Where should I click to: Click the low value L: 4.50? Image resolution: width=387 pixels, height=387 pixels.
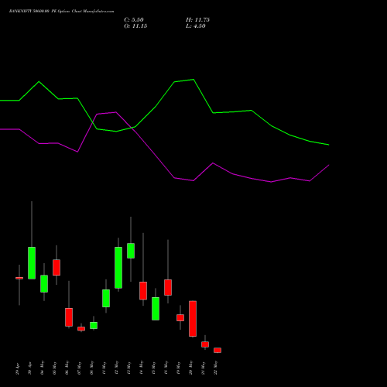[196, 26]
